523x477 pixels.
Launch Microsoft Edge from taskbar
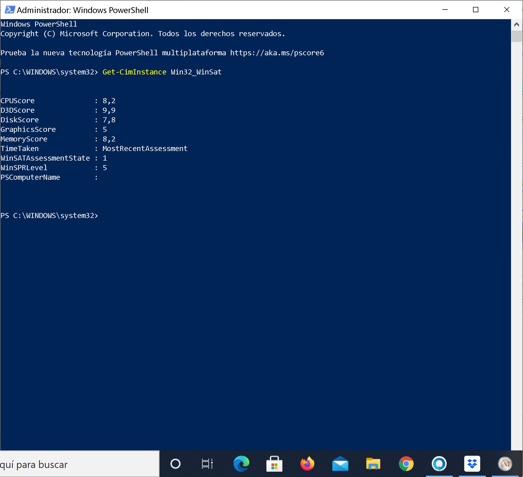(241, 464)
